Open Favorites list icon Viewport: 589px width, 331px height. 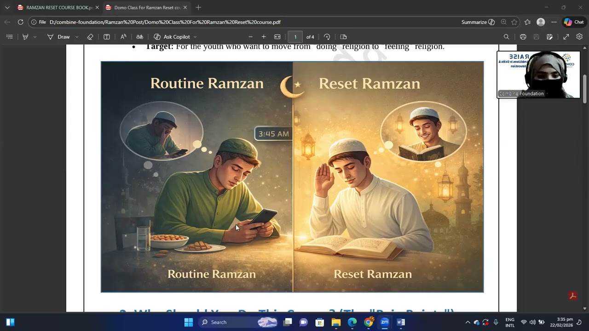(x=528, y=22)
